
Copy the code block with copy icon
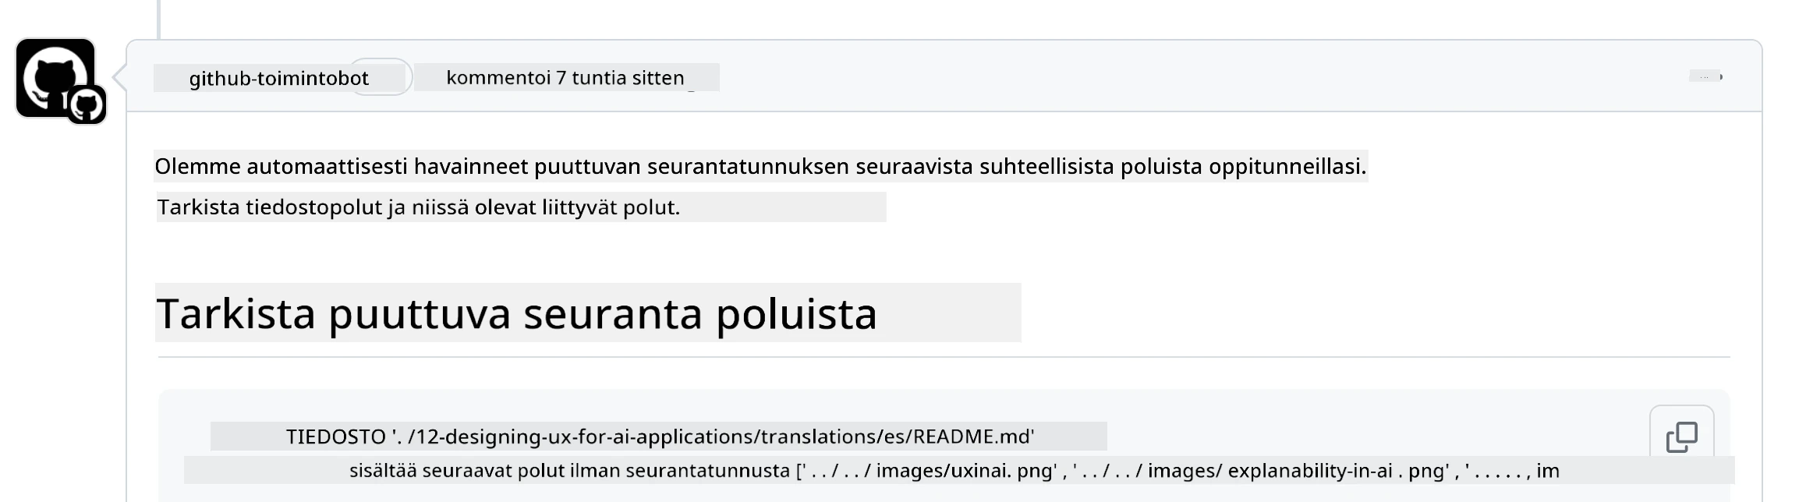[x=1681, y=437]
